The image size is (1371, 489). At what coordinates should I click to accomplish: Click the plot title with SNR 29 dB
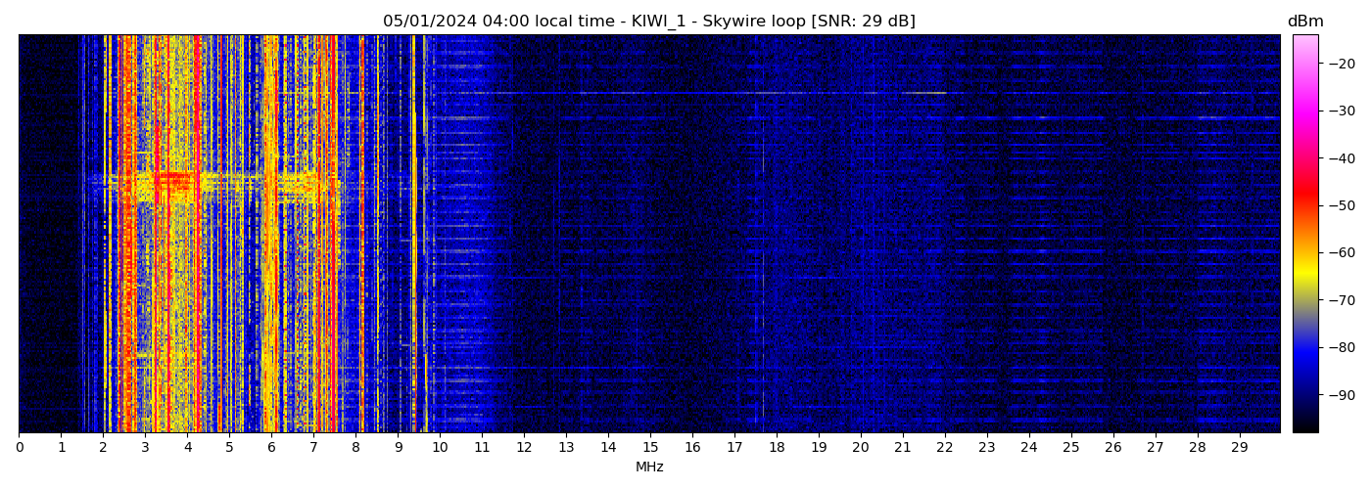tap(648, 22)
